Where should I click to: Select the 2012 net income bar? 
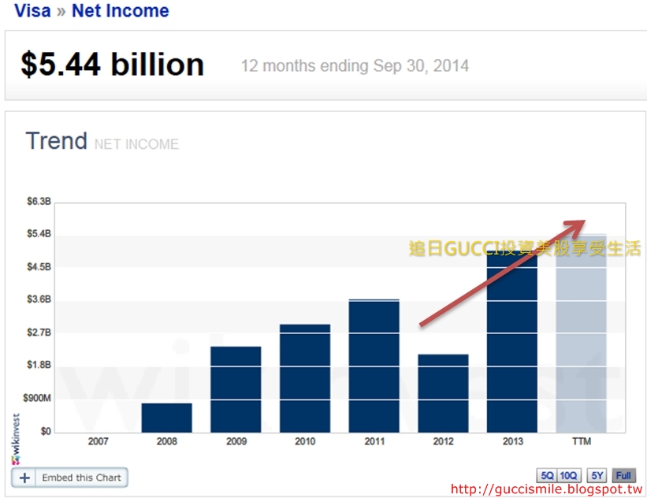point(443,393)
